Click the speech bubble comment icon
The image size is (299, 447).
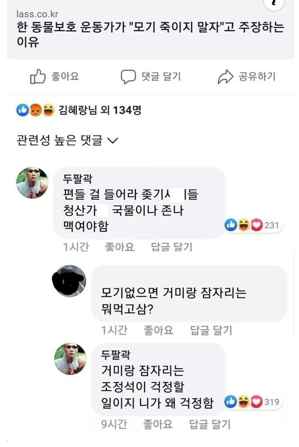[x=128, y=77]
